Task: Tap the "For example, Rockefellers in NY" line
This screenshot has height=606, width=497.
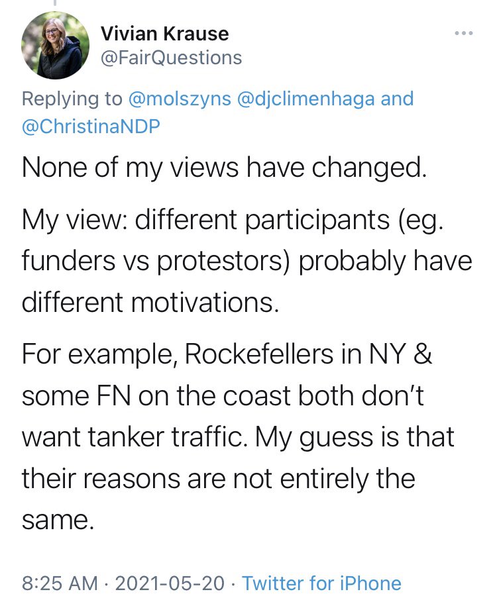Action: pos(227,354)
